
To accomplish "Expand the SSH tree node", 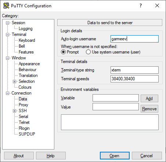I will click(14, 111).
